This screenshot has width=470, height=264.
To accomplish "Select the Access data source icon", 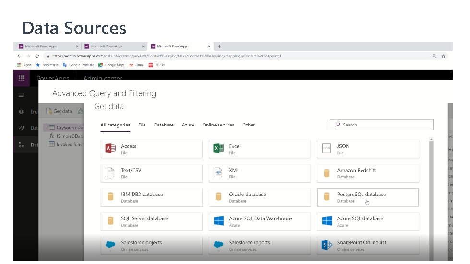I will click(110, 149).
